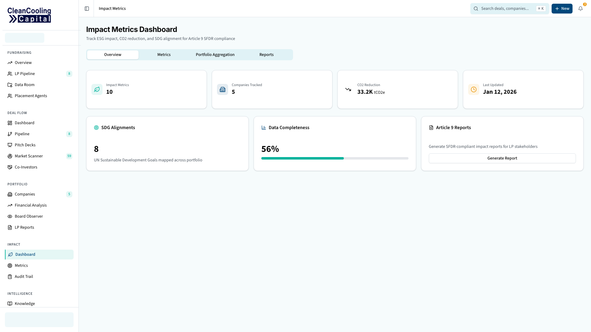Click the Data Room icon in Fundraising section

pos(10,85)
